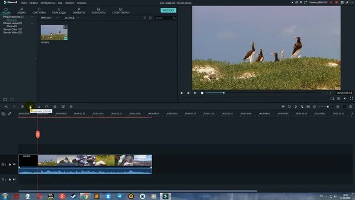Toggle lock on video track 1
This screenshot has width=355, height=200.
click(x=10, y=164)
